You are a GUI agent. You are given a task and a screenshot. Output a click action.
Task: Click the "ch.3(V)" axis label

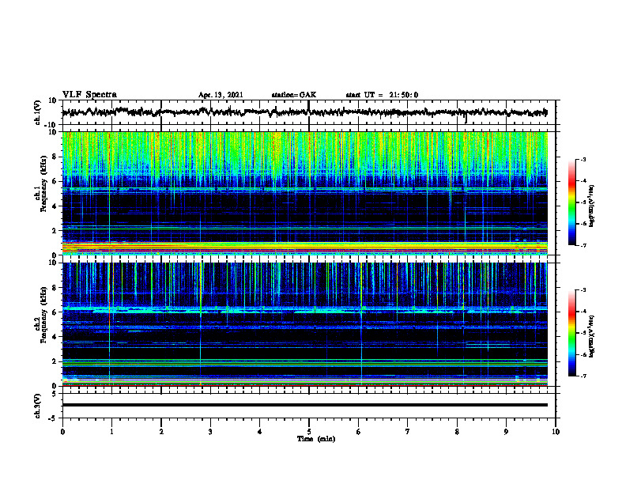38,406
